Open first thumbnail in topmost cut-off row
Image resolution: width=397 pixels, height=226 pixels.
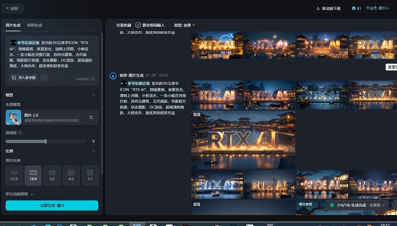217,45
